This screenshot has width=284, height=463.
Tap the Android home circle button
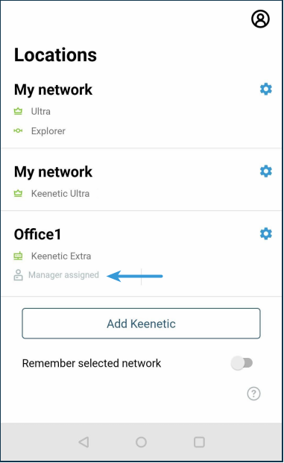tap(141, 442)
